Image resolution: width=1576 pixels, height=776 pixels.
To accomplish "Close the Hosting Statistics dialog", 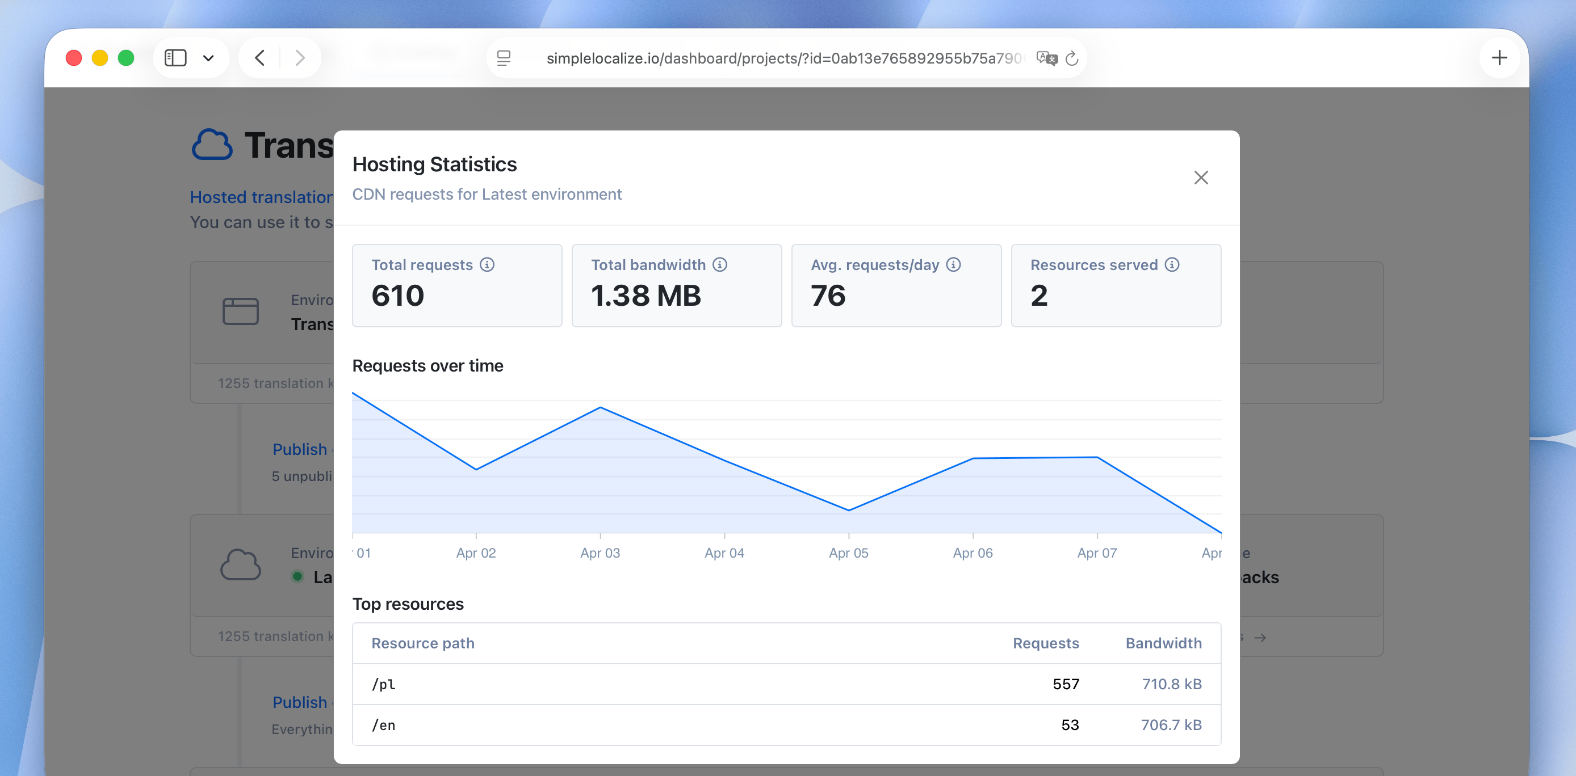I will 1200,178.
